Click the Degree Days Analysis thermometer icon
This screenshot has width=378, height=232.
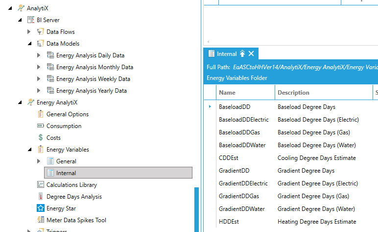point(41,197)
